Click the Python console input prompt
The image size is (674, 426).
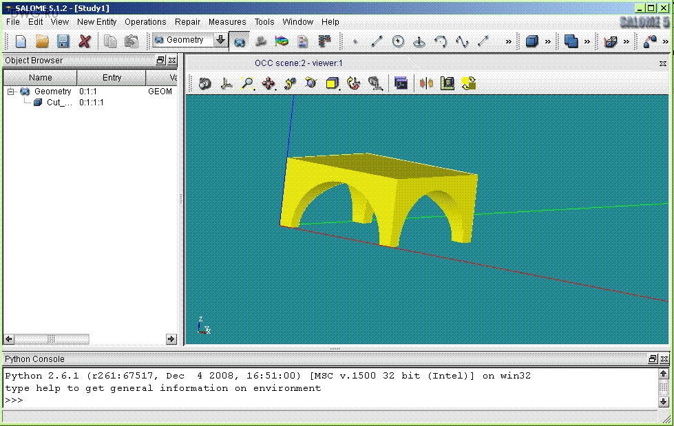(x=14, y=401)
